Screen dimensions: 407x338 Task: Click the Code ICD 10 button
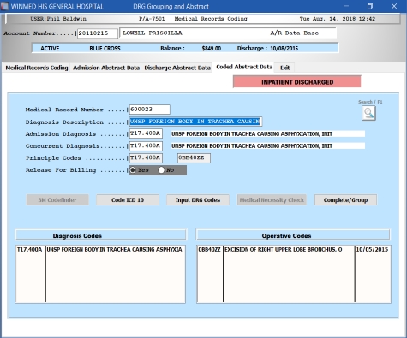(128, 200)
